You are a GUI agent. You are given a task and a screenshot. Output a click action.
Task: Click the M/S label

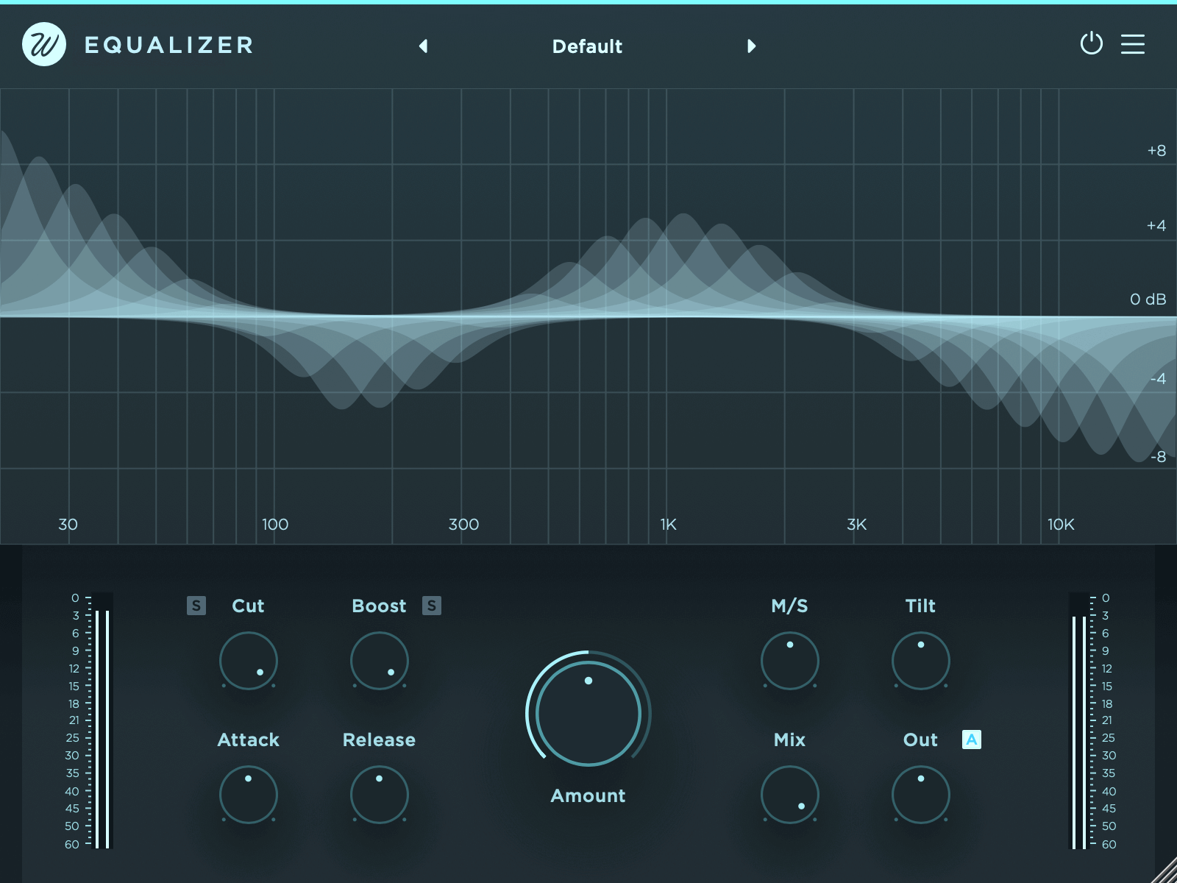coord(789,606)
